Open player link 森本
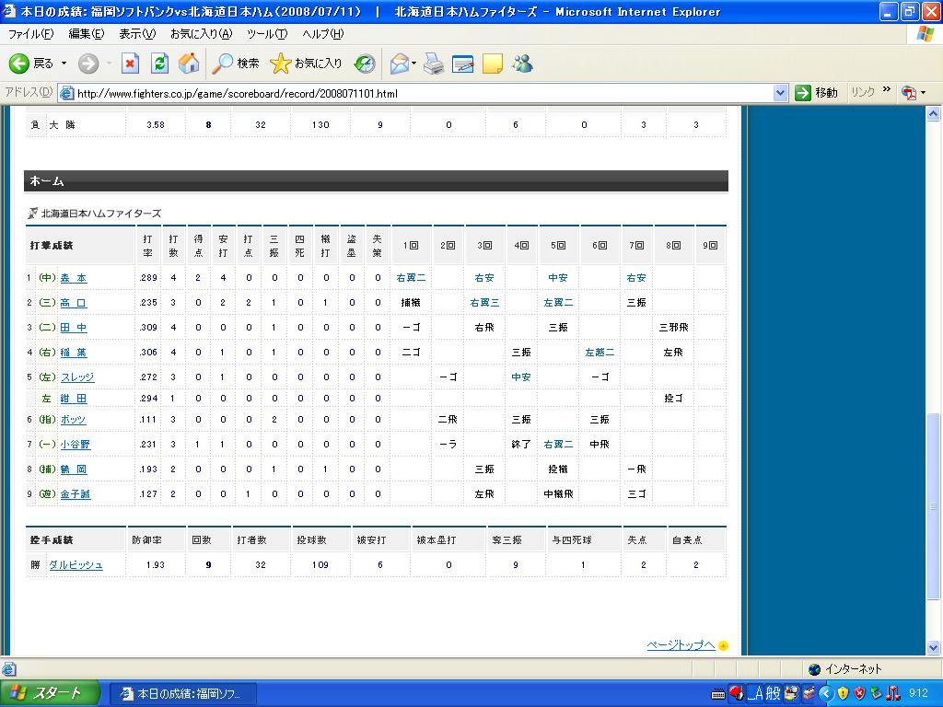 [74, 278]
